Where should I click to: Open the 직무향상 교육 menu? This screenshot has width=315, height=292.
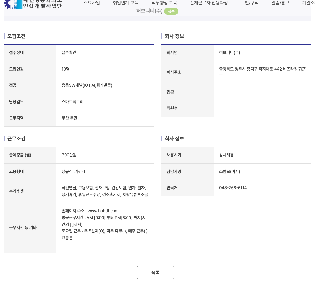(x=164, y=3)
